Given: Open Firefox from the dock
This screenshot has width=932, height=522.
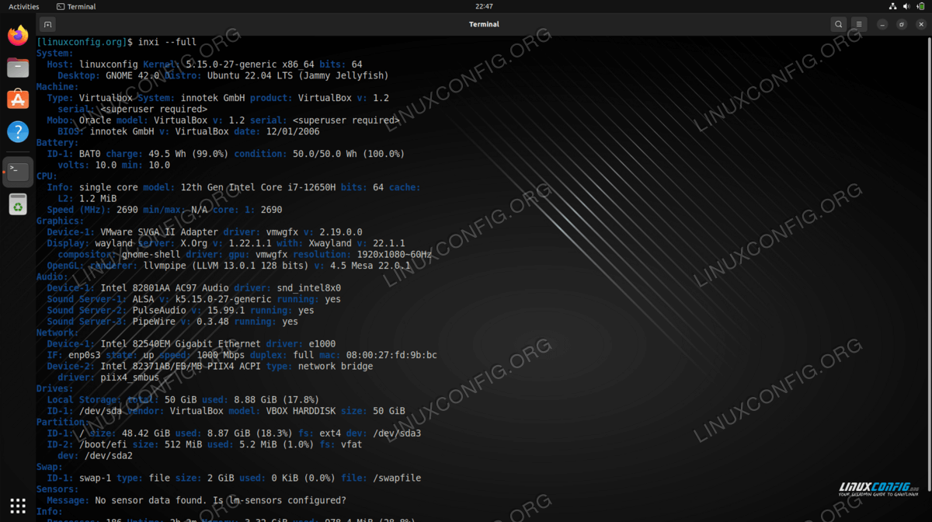Looking at the screenshot, I should (x=18, y=35).
